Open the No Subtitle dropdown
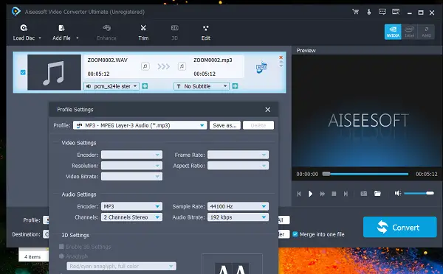 202,86
